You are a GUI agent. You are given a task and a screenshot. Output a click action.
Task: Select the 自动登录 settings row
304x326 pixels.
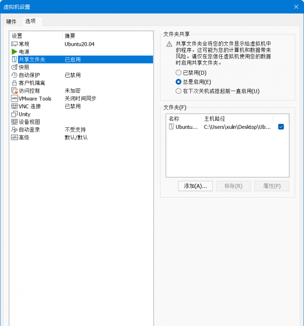coord(82,129)
